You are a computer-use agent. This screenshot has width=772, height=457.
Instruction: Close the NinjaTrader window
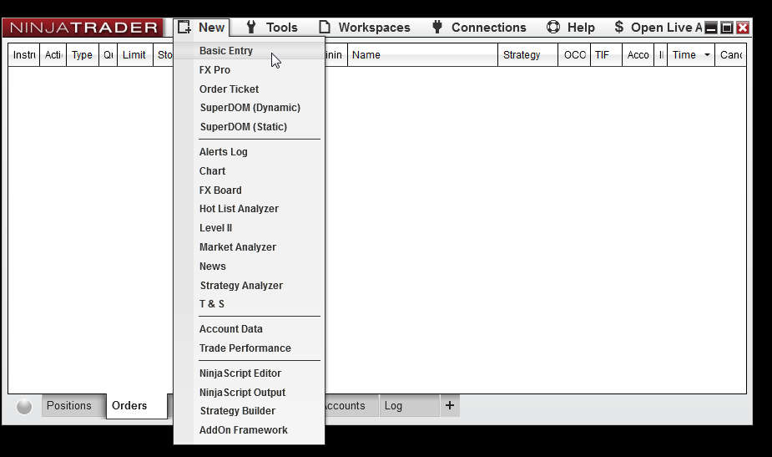tap(743, 28)
